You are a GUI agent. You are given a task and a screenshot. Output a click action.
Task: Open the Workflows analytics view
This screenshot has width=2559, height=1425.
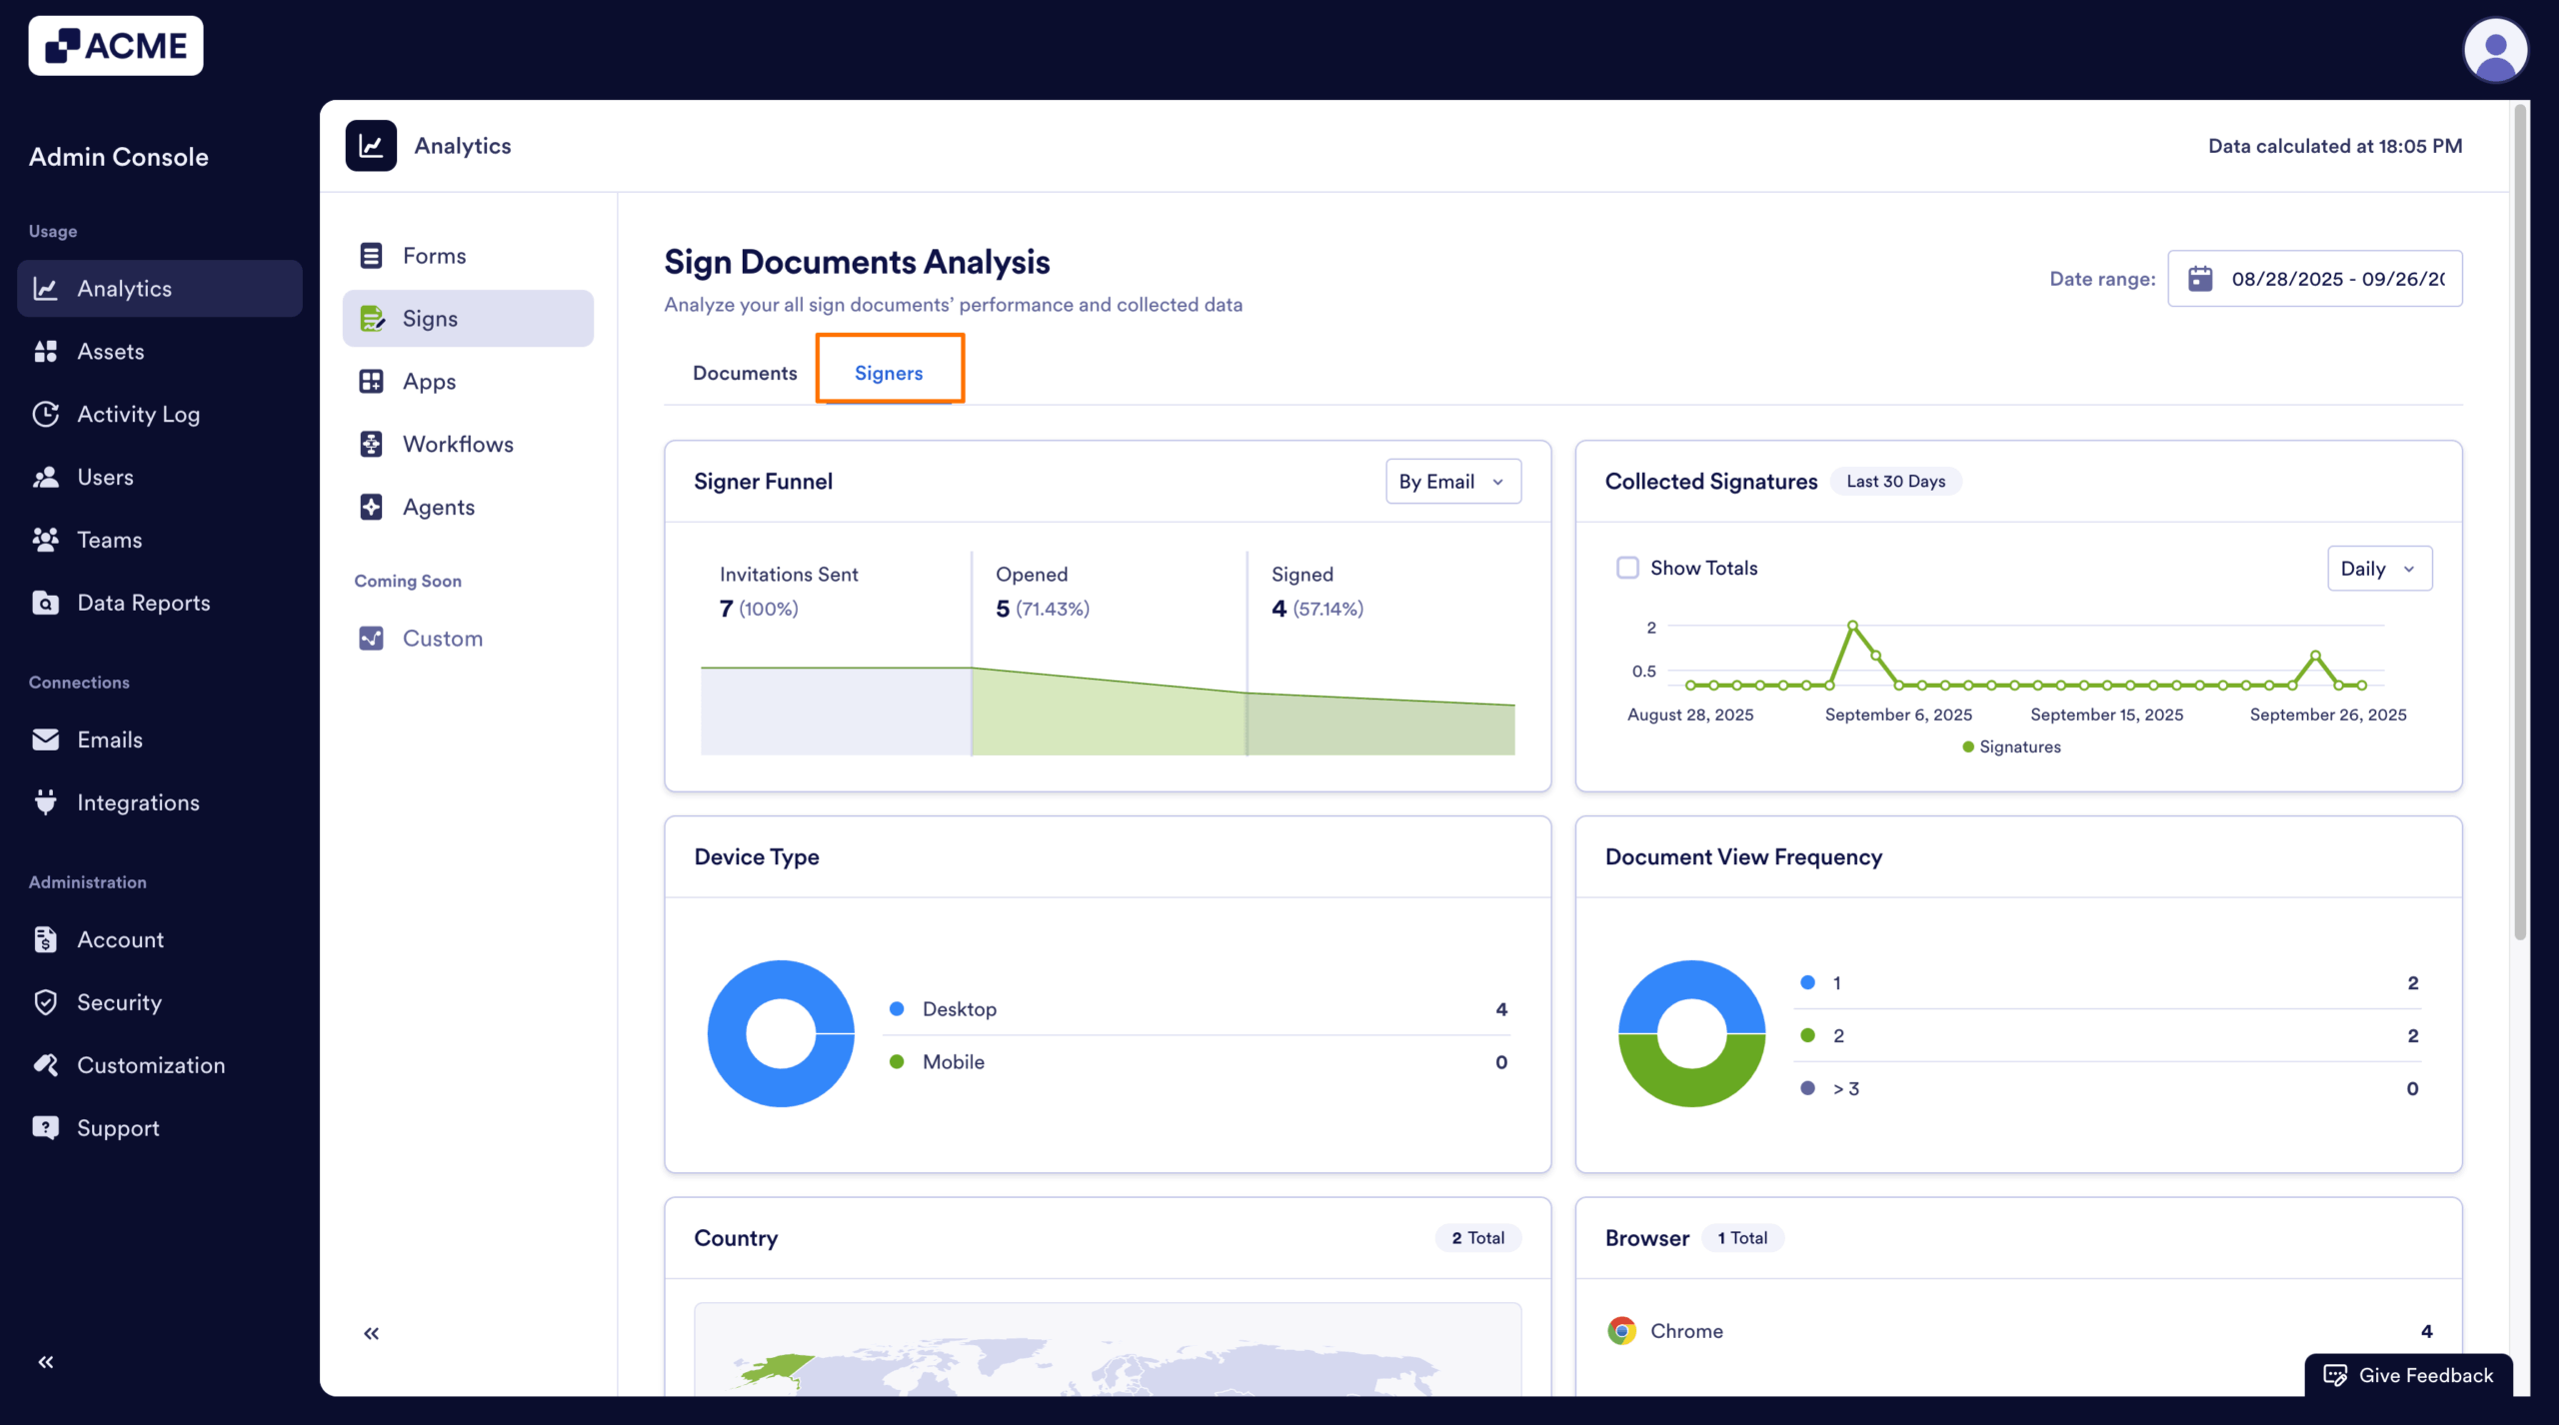(458, 444)
